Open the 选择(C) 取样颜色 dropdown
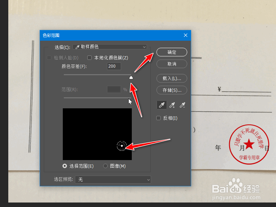Image resolution: width=276 pixels, height=207 pixels. click(110, 47)
